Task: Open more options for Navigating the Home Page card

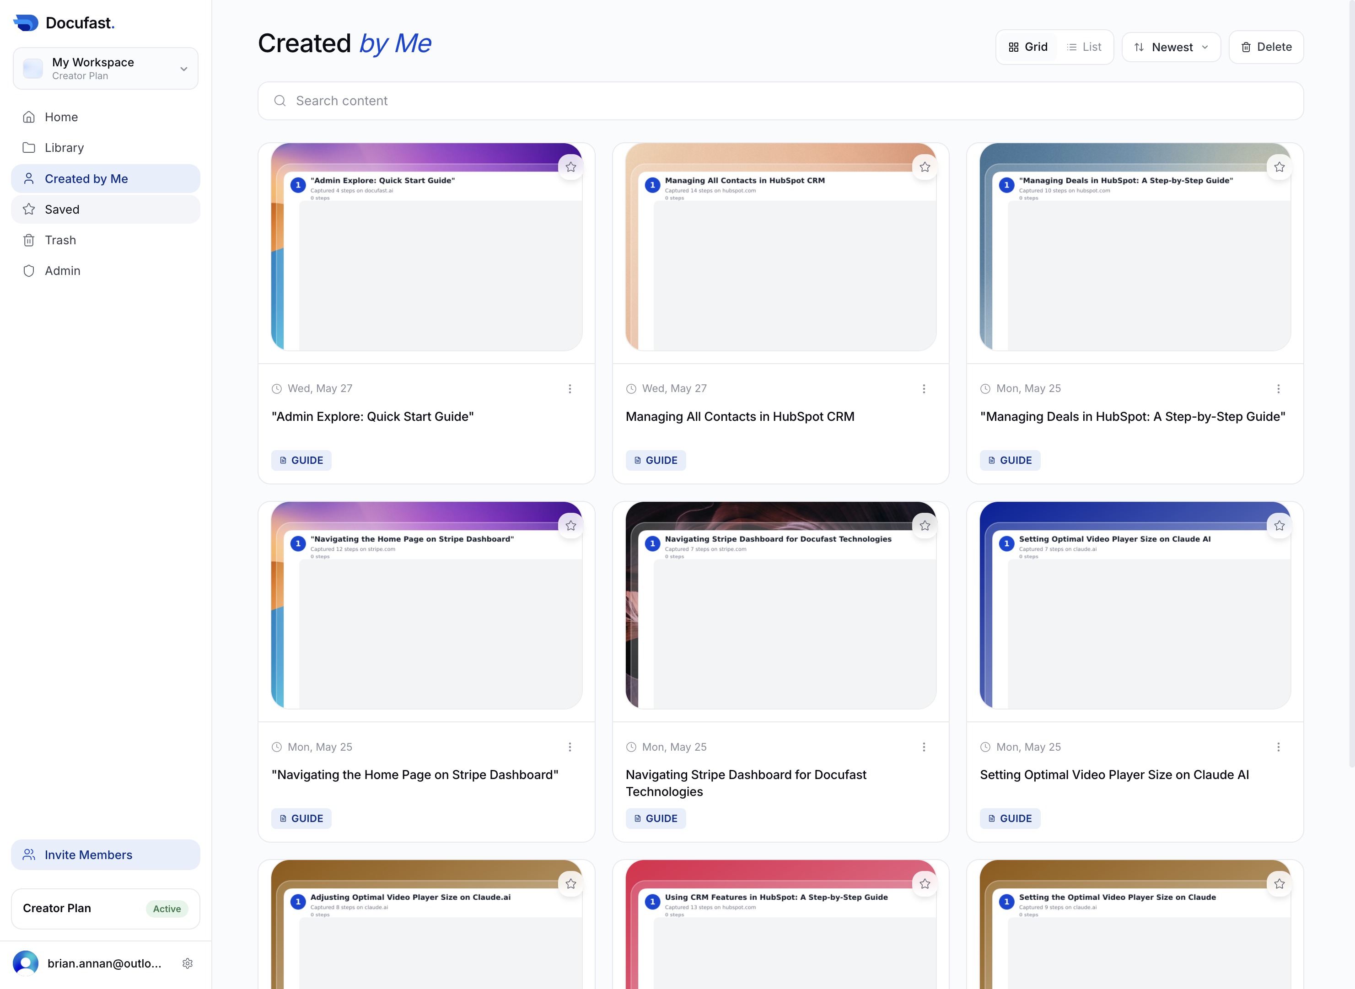Action: 570,747
